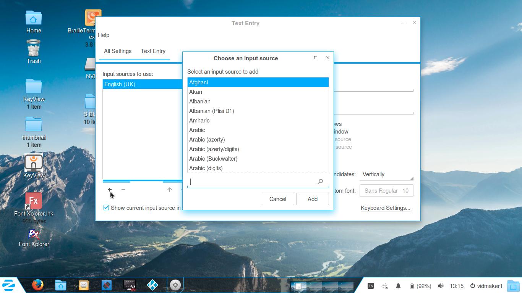This screenshot has height=293, width=522.
Task: Open Firefox from the taskbar
Action: (37, 285)
